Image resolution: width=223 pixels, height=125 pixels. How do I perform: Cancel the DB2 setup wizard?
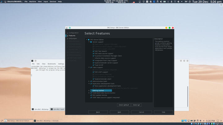141,112
